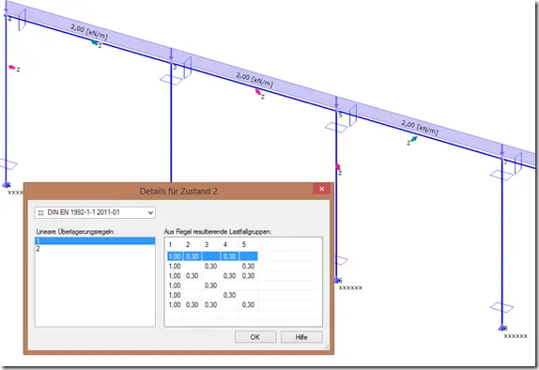Click the support symbol at node 6
Image resolution: width=539 pixels, height=370 pixels.
pos(336,281)
